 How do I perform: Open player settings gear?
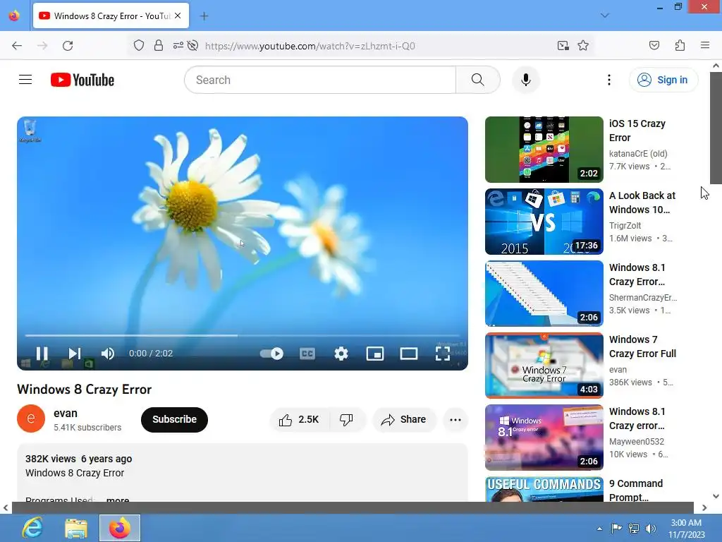341,354
